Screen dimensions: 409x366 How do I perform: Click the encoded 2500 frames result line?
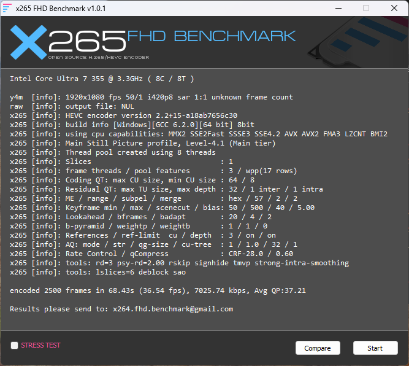tap(158, 290)
